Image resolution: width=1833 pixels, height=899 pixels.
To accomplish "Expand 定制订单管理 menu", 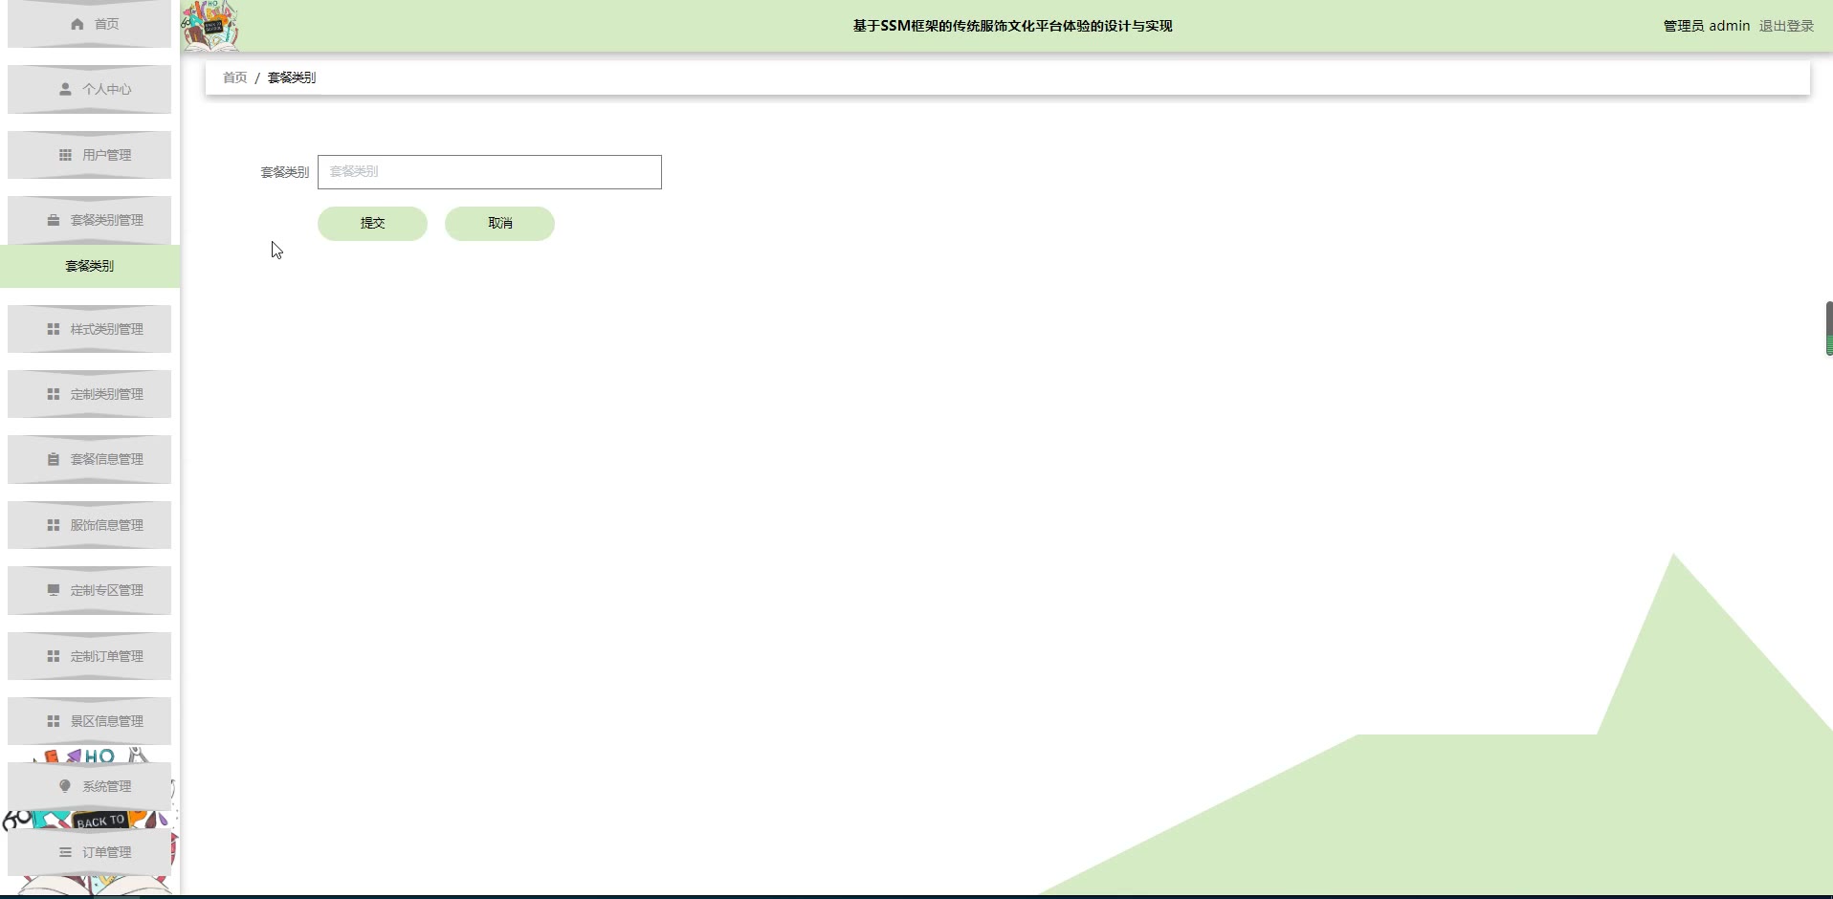I will click(90, 656).
